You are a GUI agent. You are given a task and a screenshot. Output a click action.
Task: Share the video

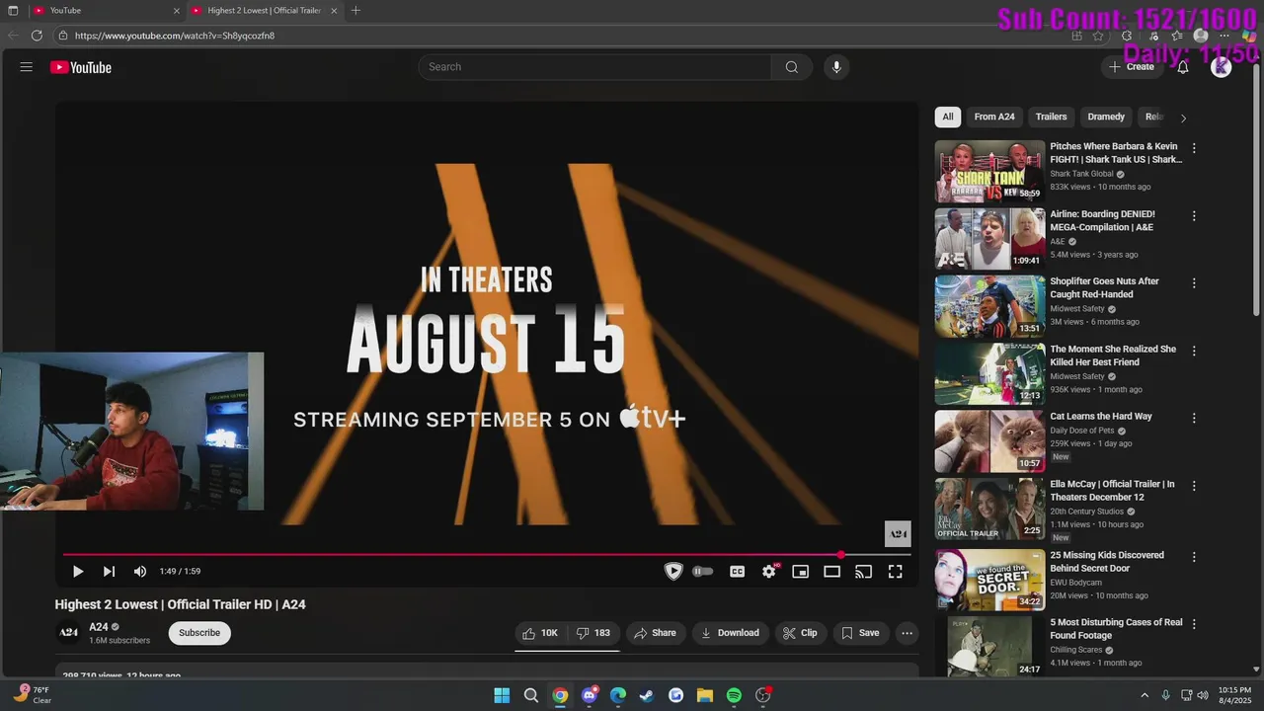pyautogui.click(x=655, y=633)
